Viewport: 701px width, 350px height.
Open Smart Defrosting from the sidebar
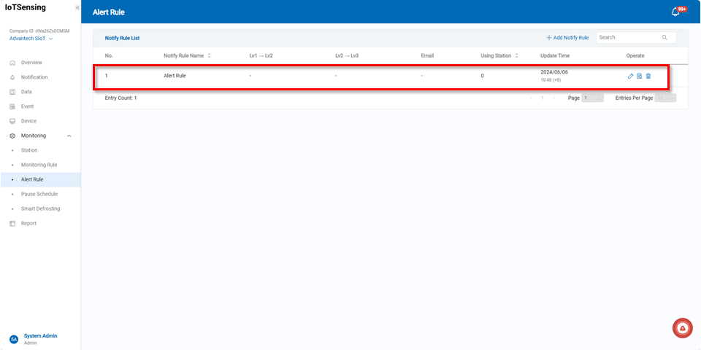coord(40,209)
